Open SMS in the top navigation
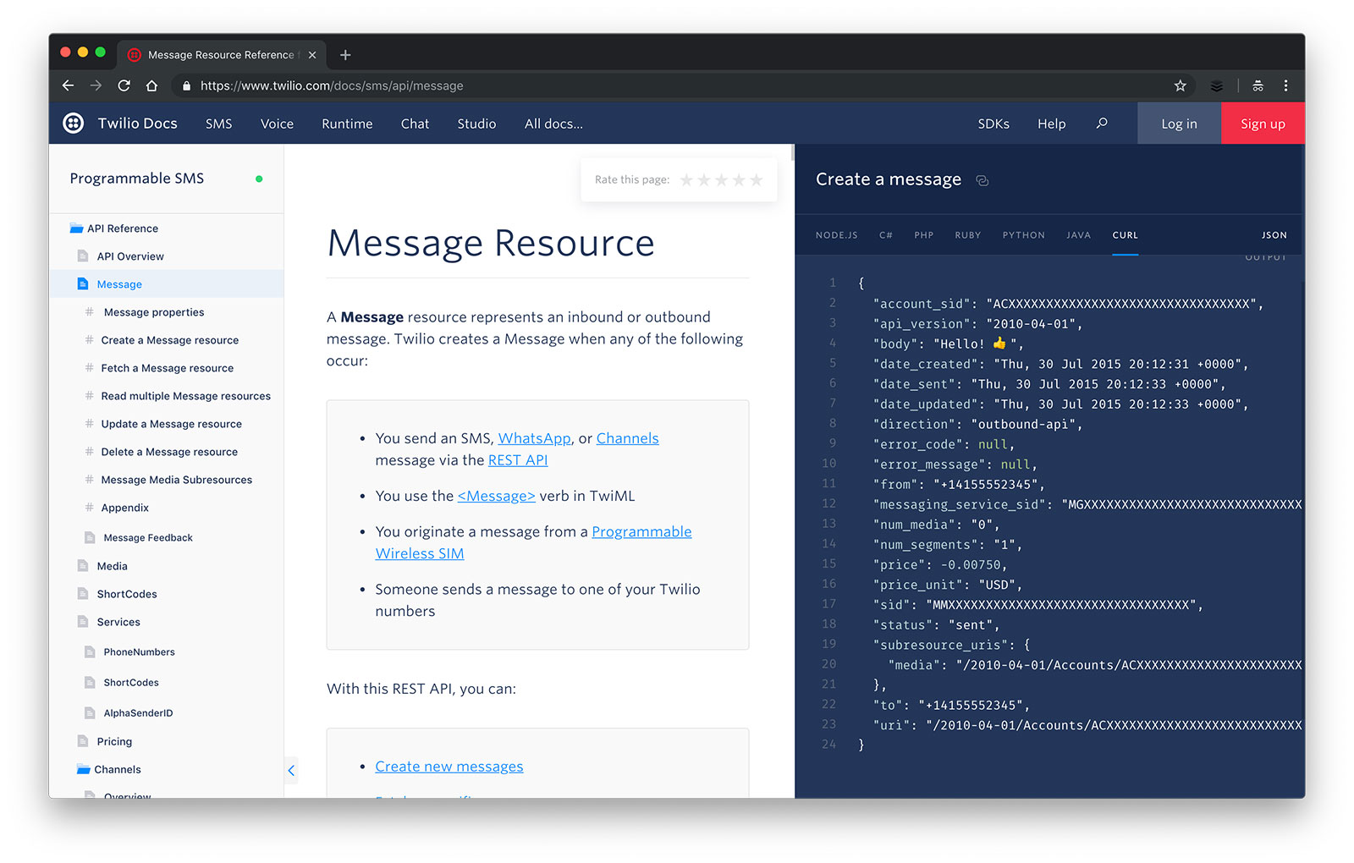 (218, 124)
